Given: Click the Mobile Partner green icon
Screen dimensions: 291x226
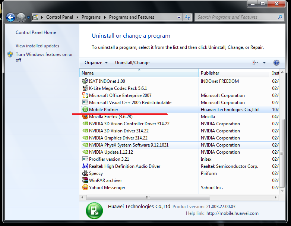Looking at the screenshot, I should click(85, 109).
